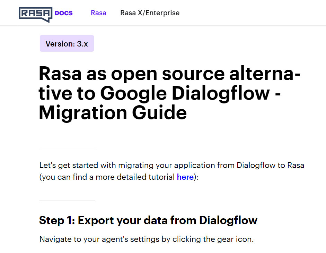
Task: Click the Rasa logo icon
Action: click(35, 15)
